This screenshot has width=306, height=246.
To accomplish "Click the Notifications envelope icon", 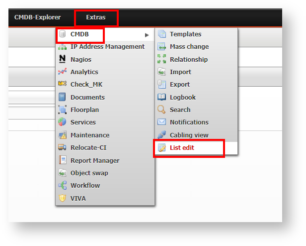I will (162, 122).
